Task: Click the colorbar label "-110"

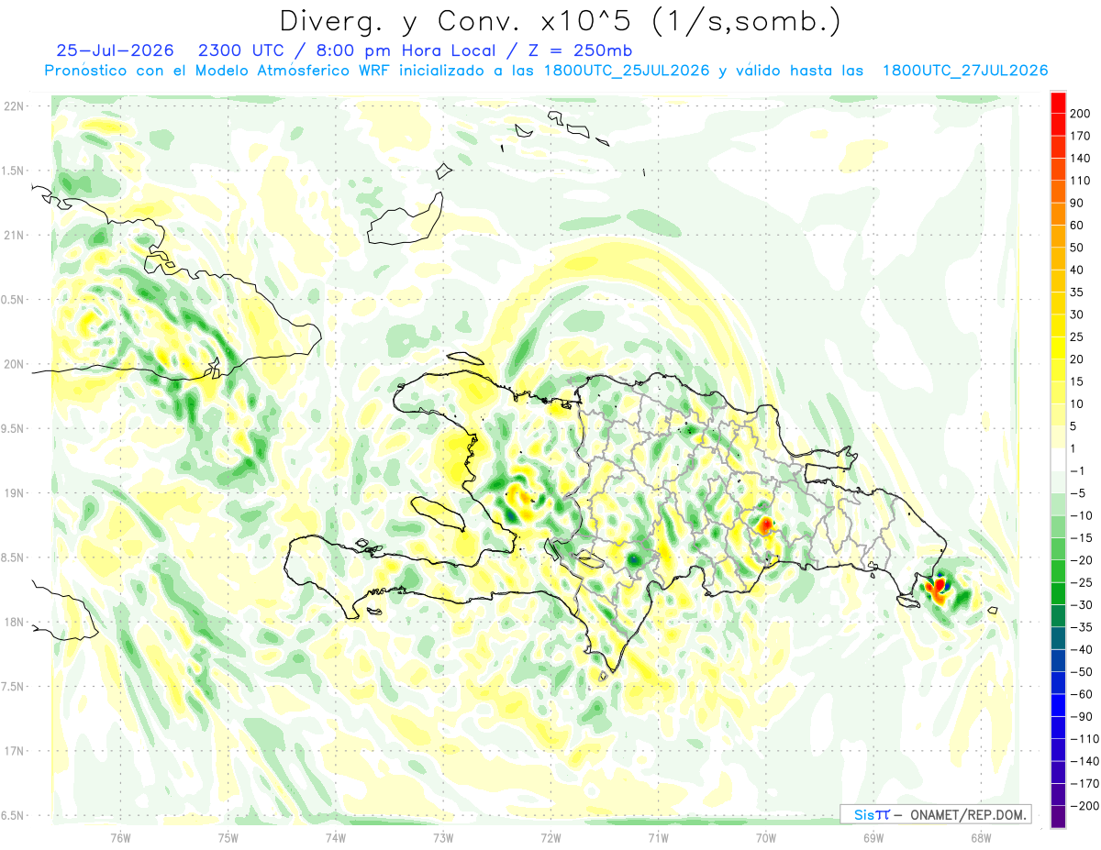Action: click(1085, 739)
